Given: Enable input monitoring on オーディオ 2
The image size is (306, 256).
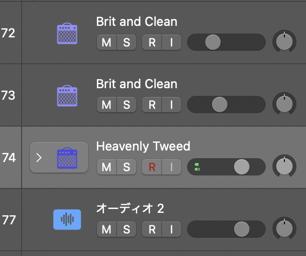Looking at the screenshot, I should 171,229.
